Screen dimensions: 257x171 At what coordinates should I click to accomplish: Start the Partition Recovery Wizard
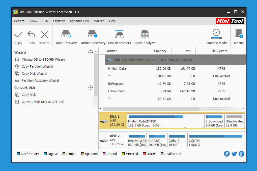[x=40, y=80]
